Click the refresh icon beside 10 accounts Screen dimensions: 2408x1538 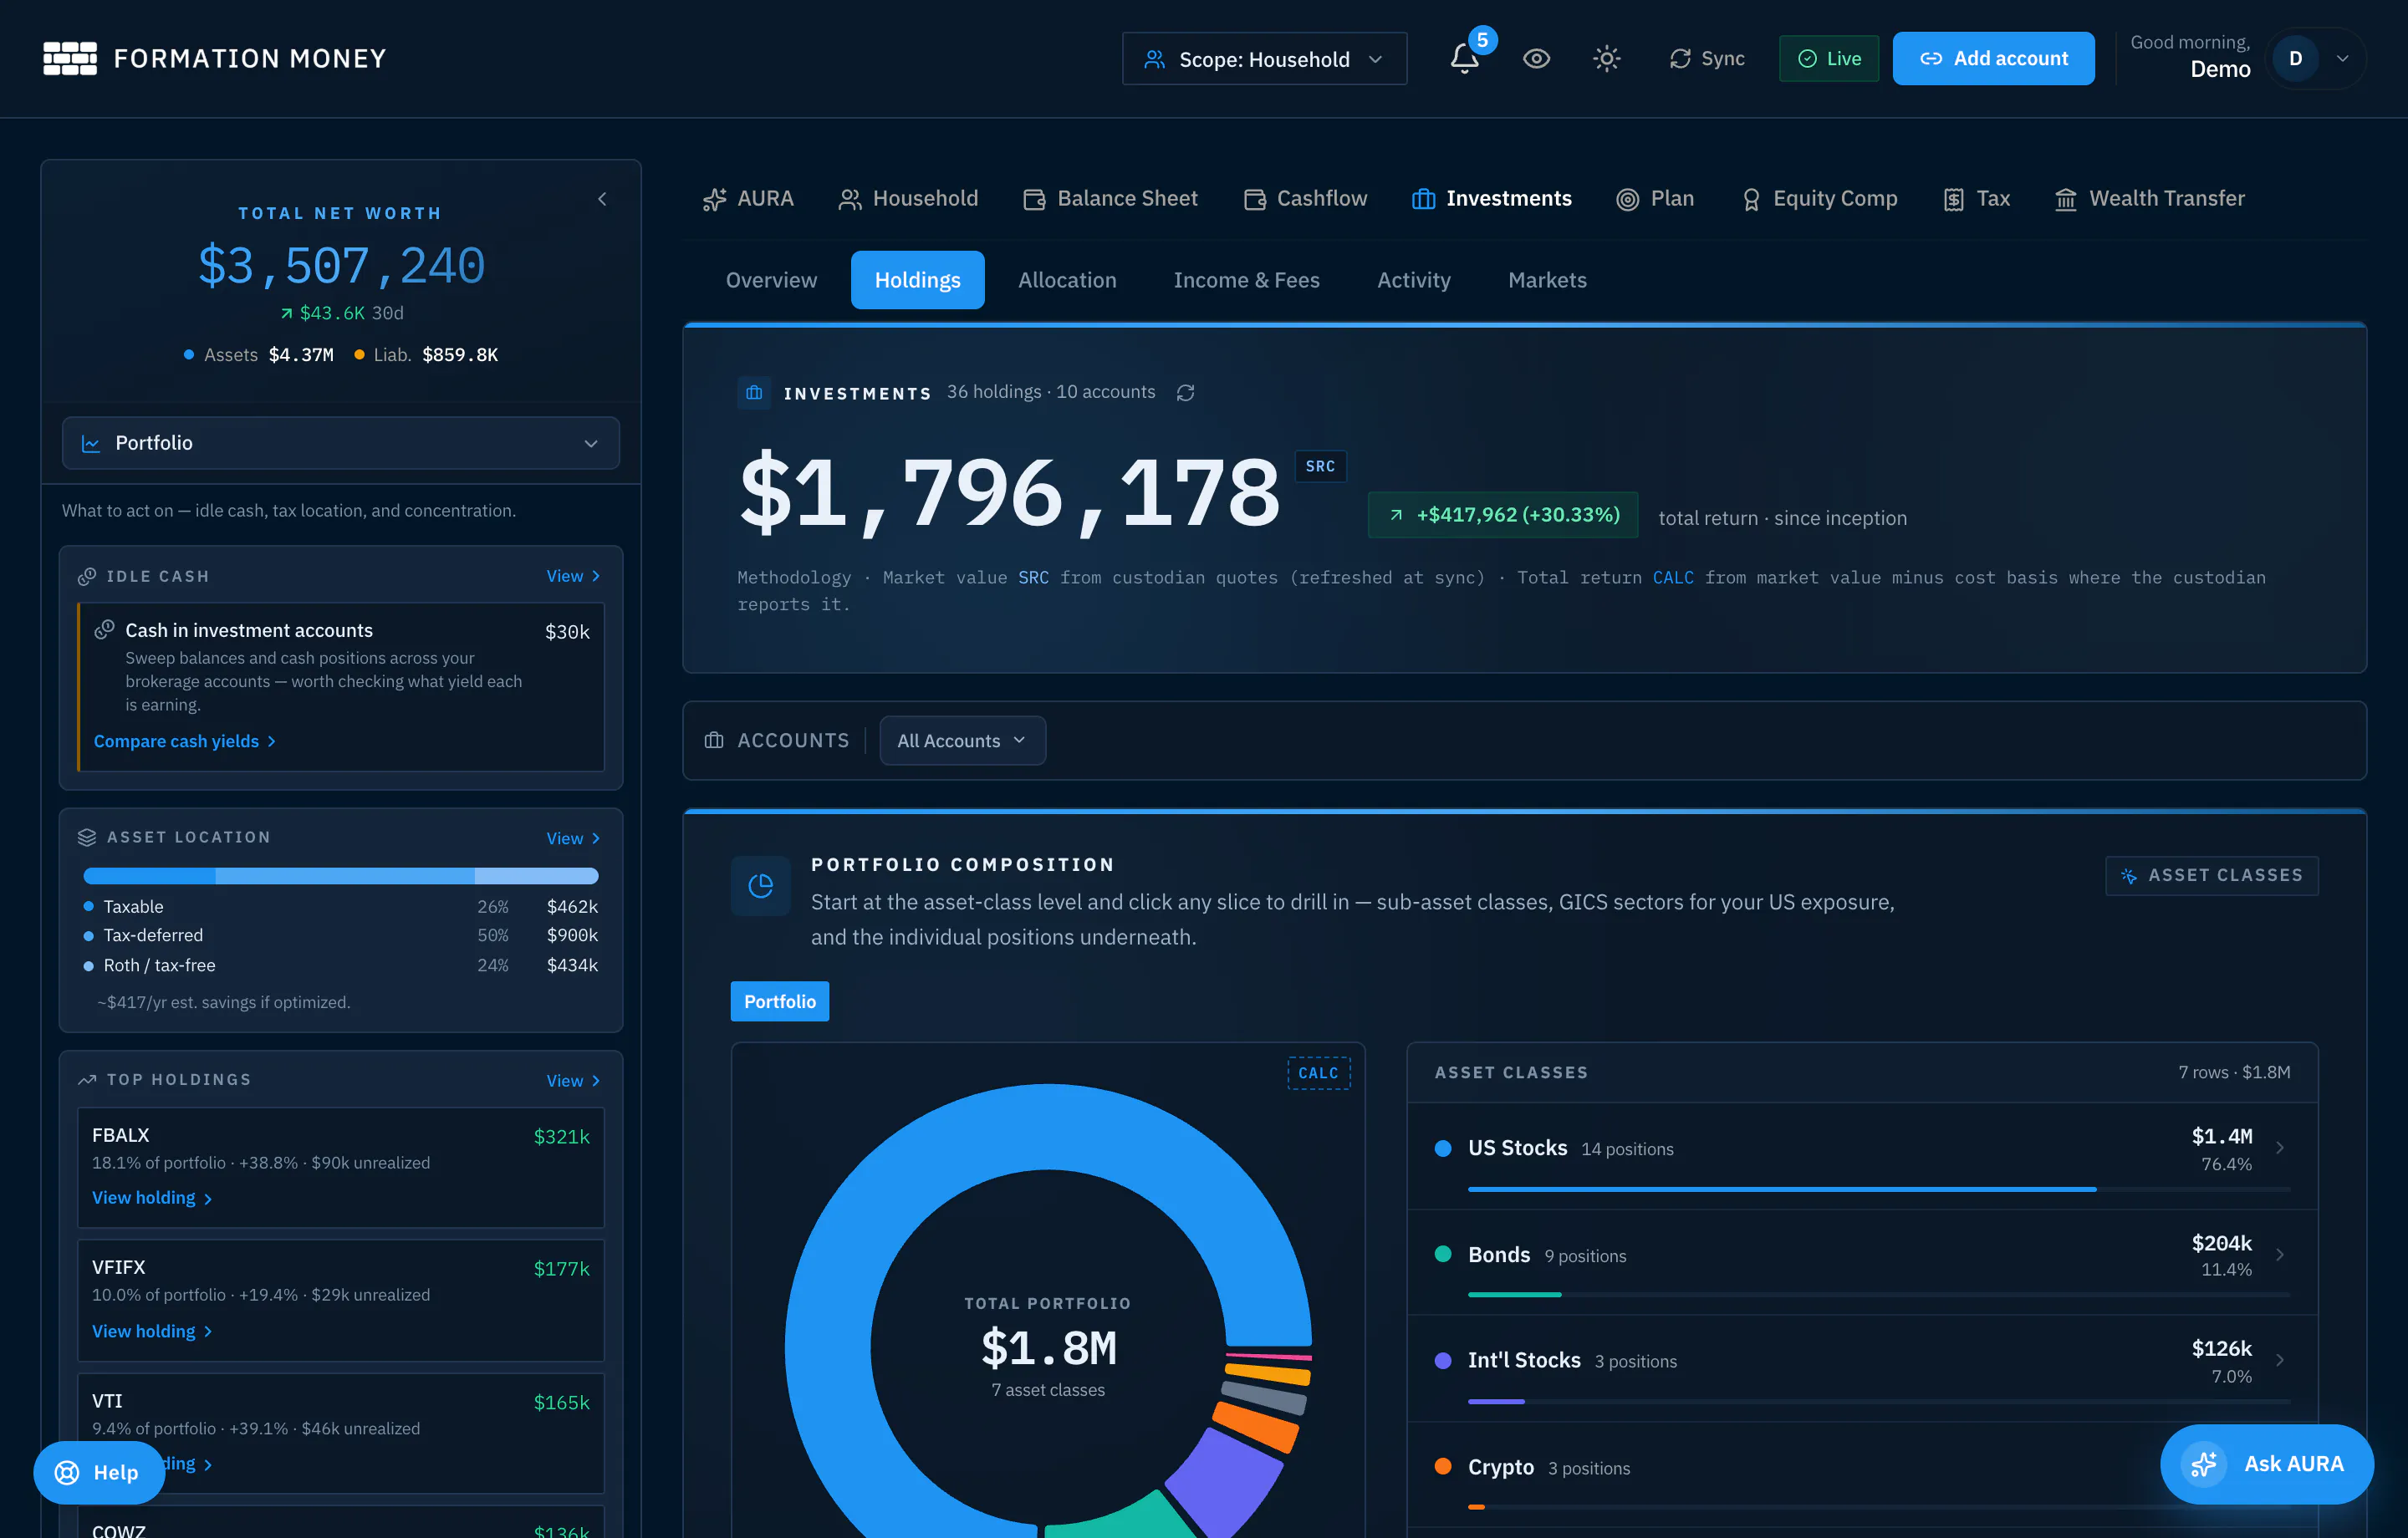pos(1185,393)
